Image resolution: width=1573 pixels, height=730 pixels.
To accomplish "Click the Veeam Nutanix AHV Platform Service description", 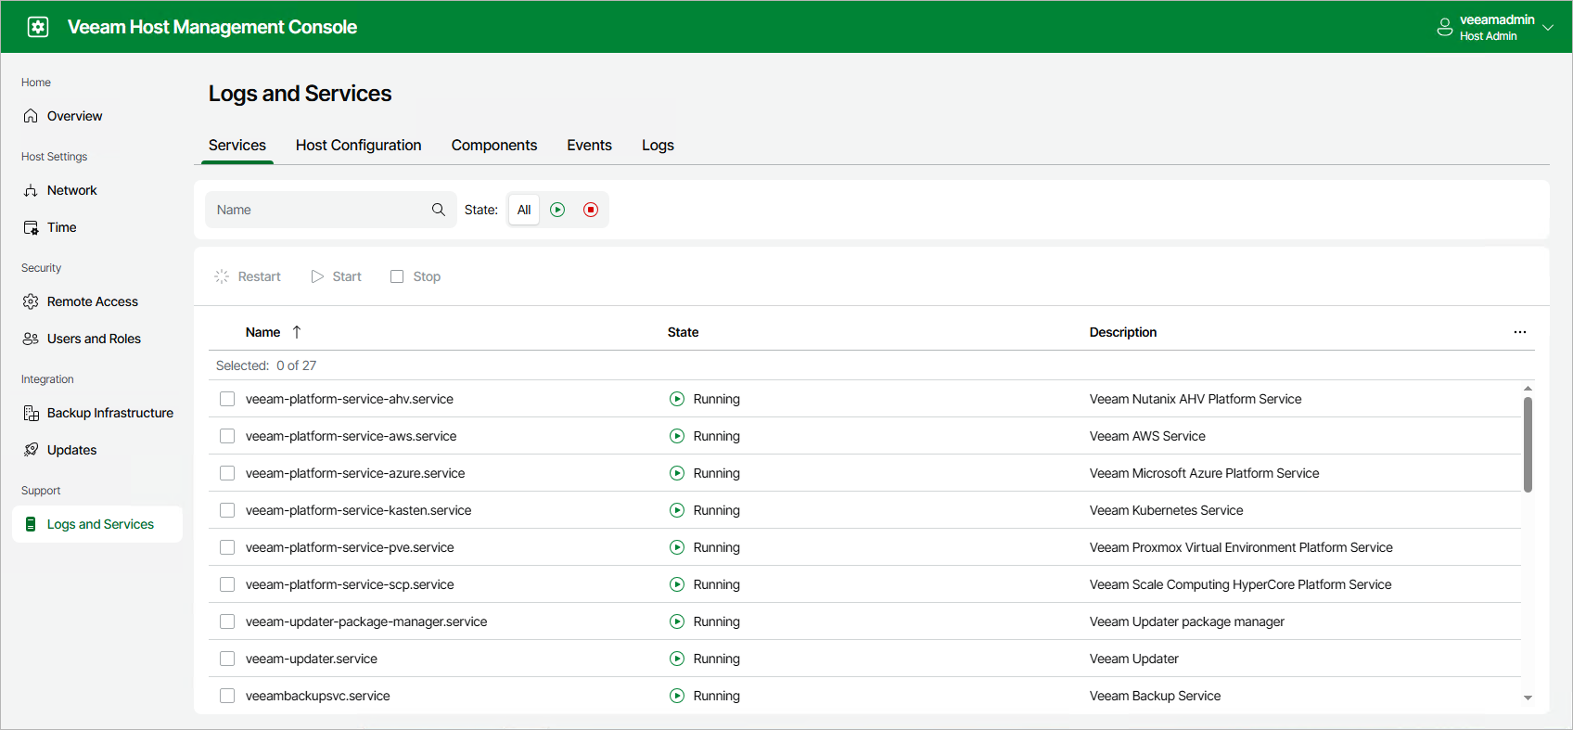I will 1196,399.
